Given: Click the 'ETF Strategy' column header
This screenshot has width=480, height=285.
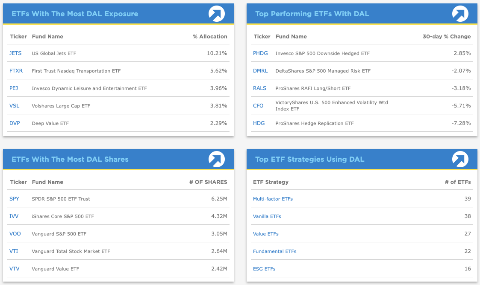Looking at the screenshot, I should [271, 182].
